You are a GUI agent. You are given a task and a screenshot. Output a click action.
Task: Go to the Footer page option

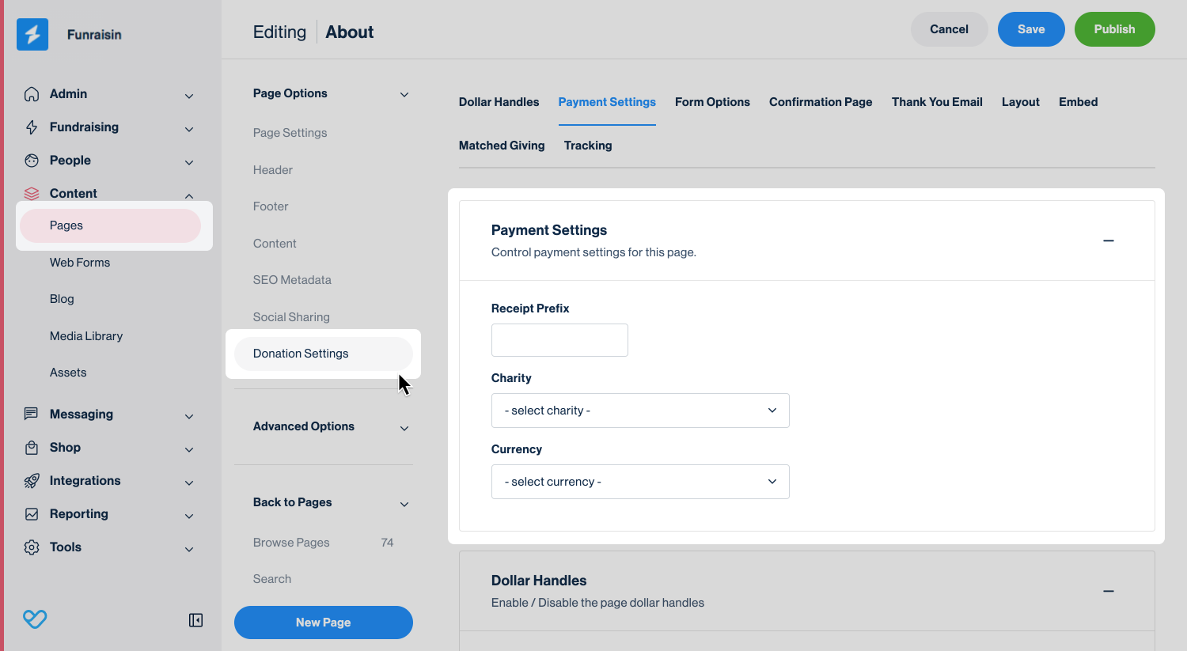[x=271, y=206]
